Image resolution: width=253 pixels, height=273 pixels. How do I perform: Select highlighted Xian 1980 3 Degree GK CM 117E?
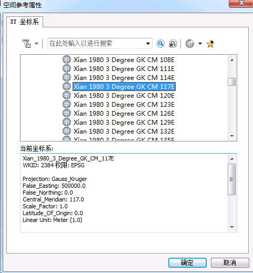[124, 87]
